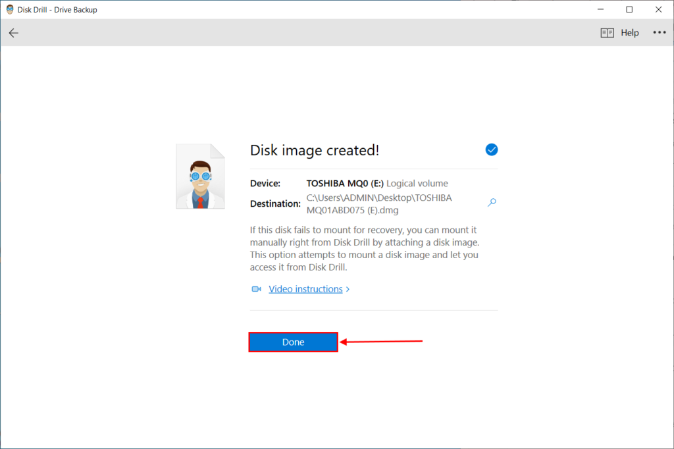Minimize the Disk Drill window
This screenshot has width=674, height=449.
tap(600, 9)
